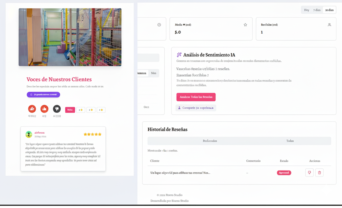Click the review date under airferses
Image resolution: width=342 pixels, height=208 pixels.
point(40,137)
